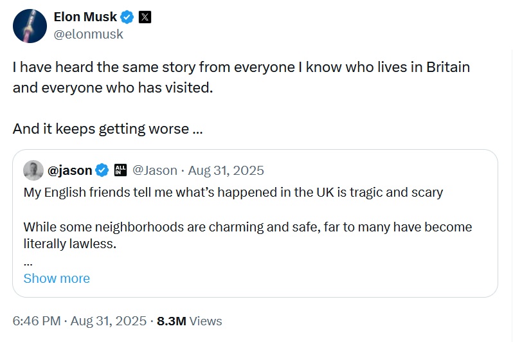This screenshot has height=342, width=513.
Task: Click the quoted post's Aug 31, 2025 date
Action: click(226, 170)
